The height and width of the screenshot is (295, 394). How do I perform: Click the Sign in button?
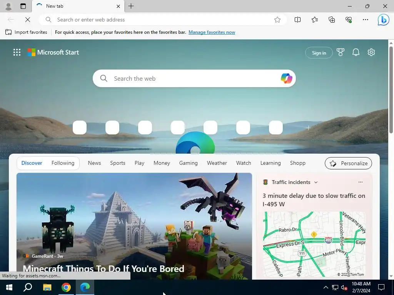point(319,53)
